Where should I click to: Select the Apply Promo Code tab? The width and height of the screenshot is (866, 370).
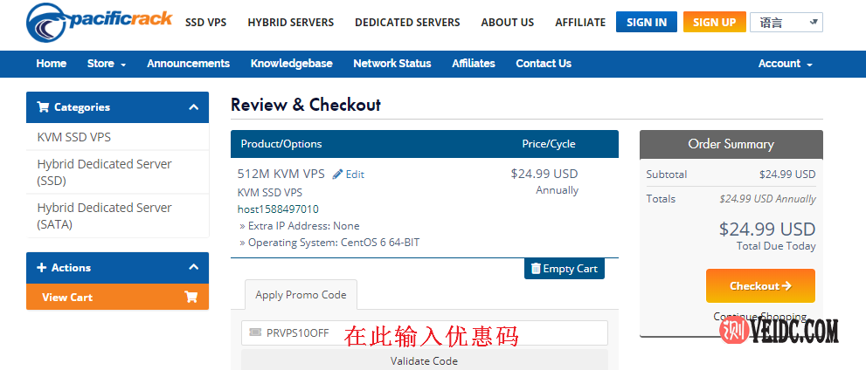pyautogui.click(x=301, y=295)
